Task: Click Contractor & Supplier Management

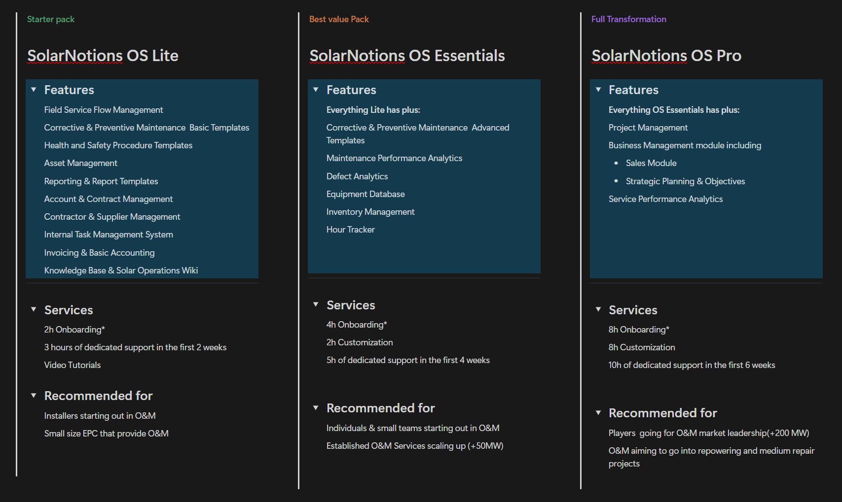Action: coord(112,217)
